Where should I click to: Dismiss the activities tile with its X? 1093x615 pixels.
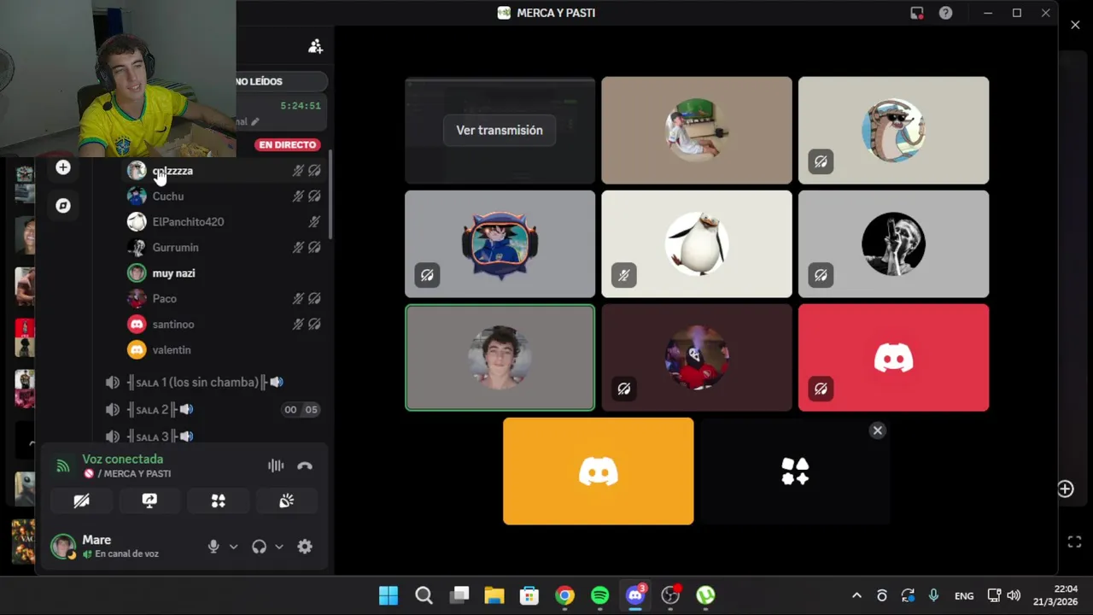(877, 430)
